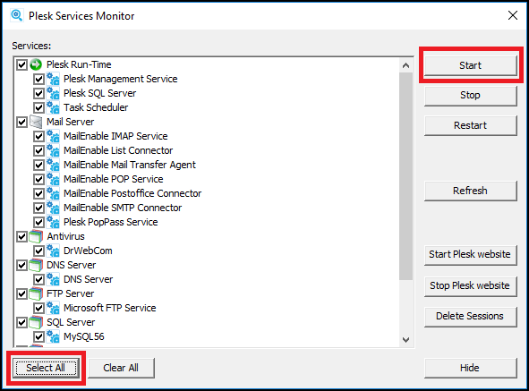Viewport: 529px width, 391px height.
Task: Click the Plesk Services Monitor title icon
Action: click(16, 15)
